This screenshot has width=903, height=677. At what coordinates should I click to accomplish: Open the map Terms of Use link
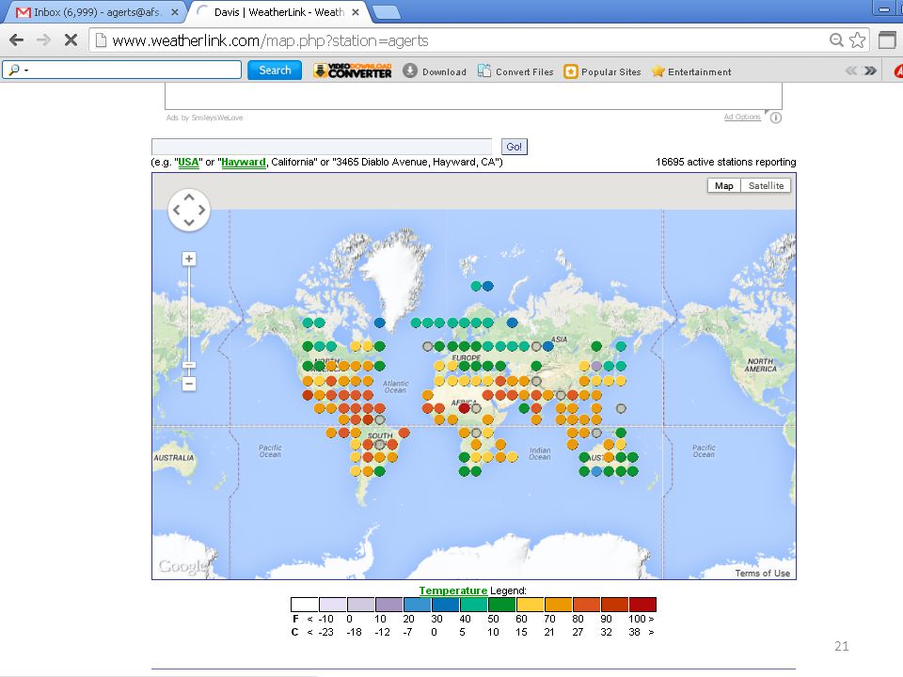pos(763,574)
